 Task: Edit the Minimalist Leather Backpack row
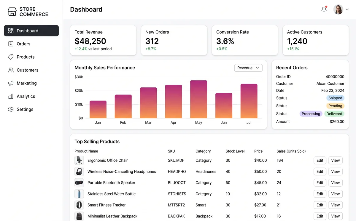click(320, 216)
